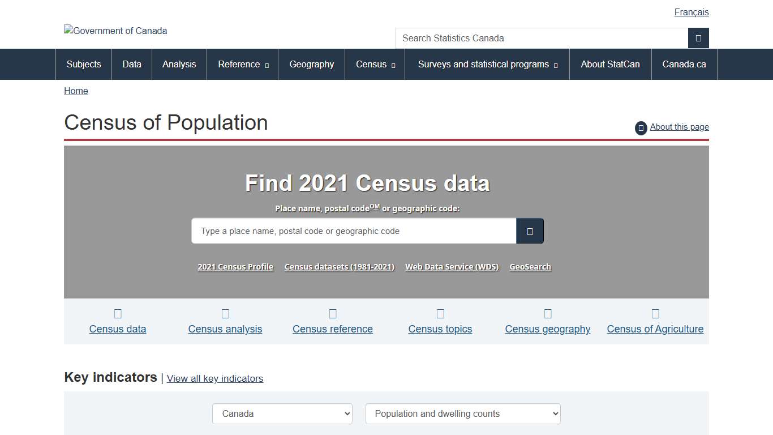Click the Census reference icon
Screen dimensions: 773x435
(332, 313)
